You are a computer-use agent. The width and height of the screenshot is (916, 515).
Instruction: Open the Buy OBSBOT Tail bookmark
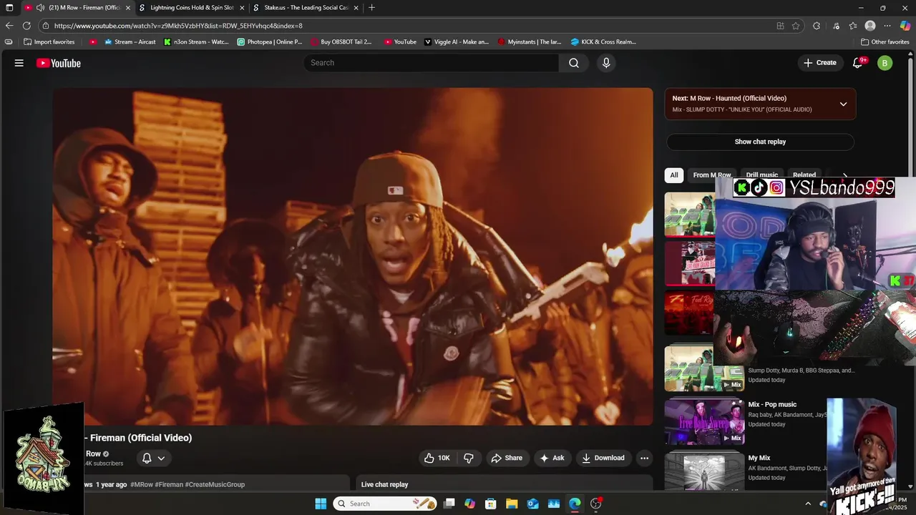(341, 41)
